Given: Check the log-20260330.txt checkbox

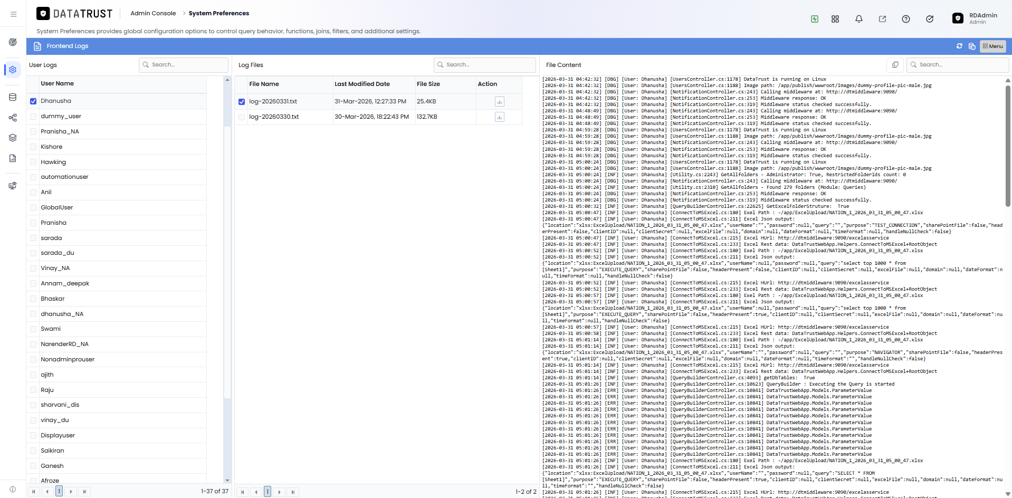Looking at the screenshot, I should [242, 117].
